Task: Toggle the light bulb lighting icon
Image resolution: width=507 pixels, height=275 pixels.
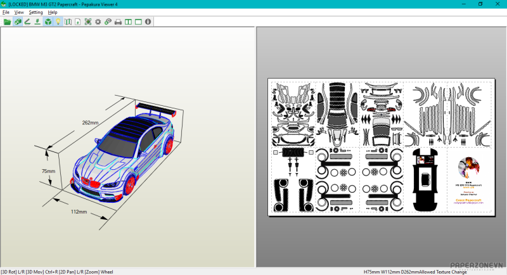Action: [58, 22]
